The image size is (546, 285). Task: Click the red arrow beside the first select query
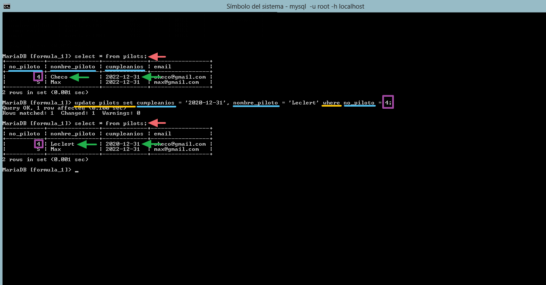tap(157, 56)
